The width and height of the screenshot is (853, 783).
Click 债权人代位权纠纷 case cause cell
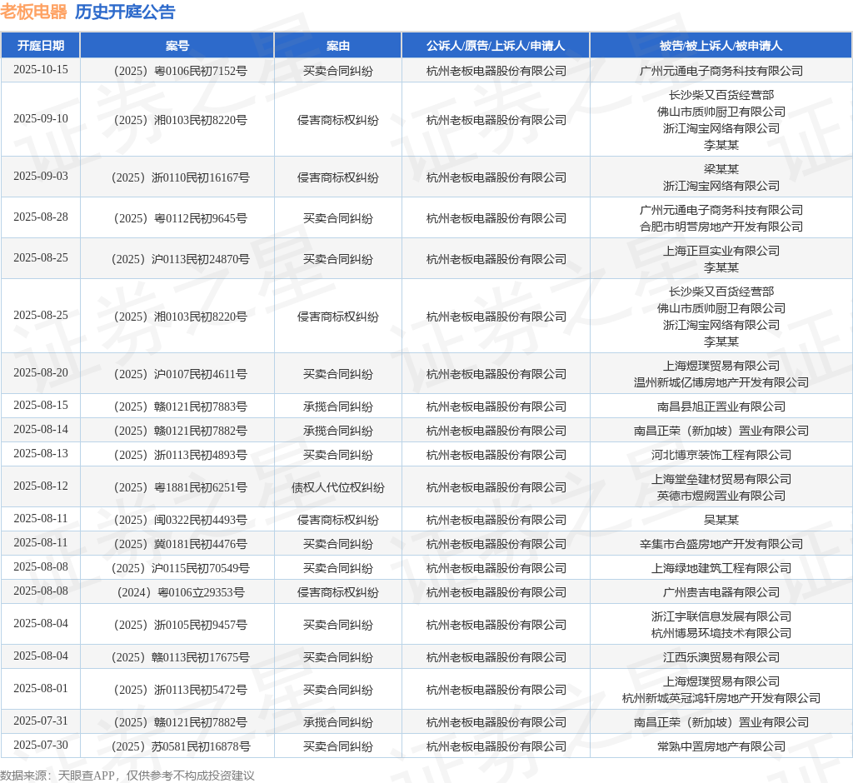(338, 487)
